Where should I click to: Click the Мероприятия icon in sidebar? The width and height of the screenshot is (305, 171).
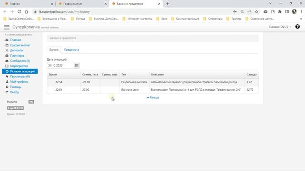point(7,66)
